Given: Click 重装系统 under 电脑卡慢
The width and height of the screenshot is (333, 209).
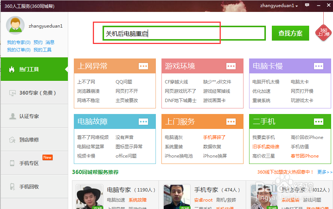Looking at the screenshot, I should point(261,101).
